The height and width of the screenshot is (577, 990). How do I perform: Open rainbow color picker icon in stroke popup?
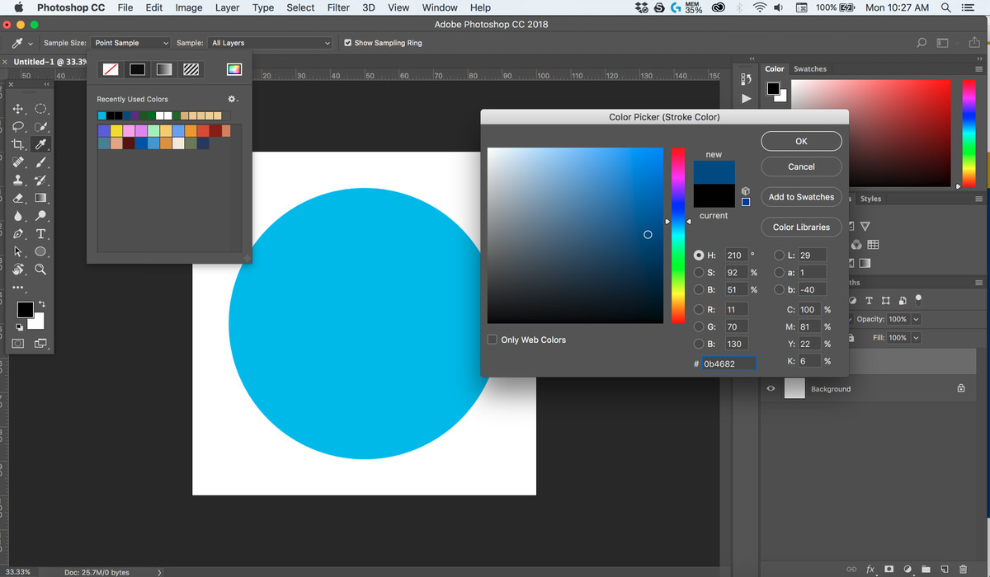[234, 70]
